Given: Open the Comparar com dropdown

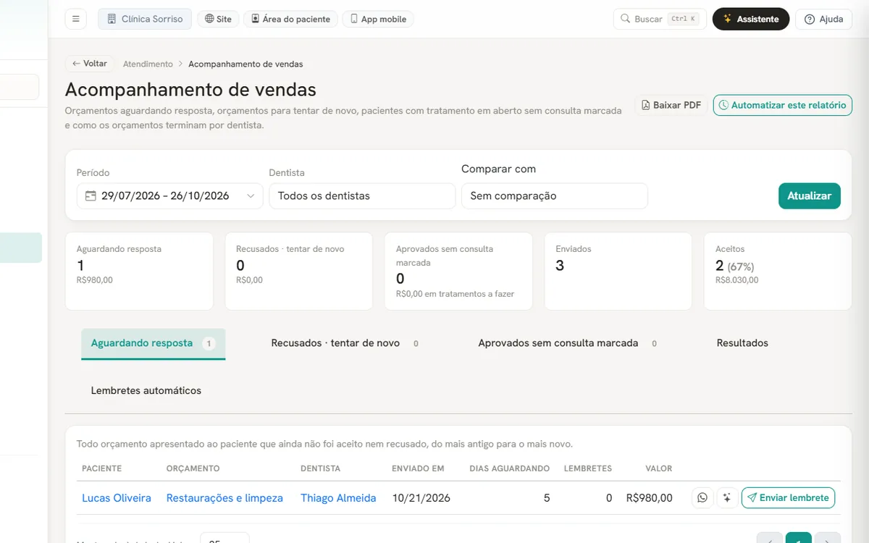Looking at the screenshot, I should (555, 195).
